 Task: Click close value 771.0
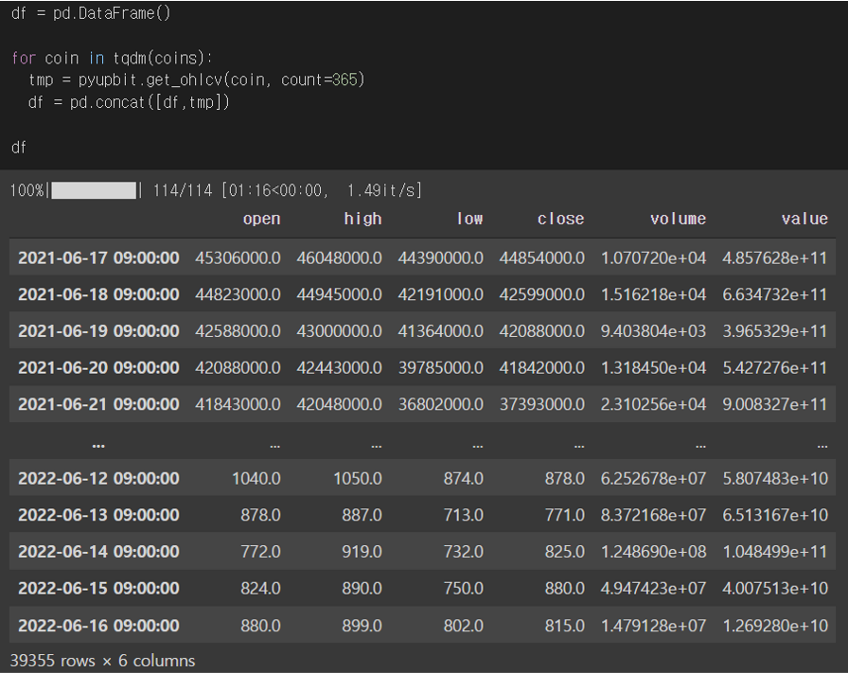565,515
